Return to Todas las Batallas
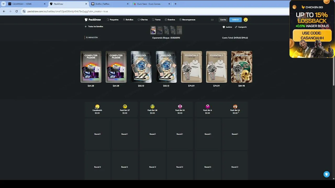The height and width of the screenshot is (188, 335). tap(94, 27)
